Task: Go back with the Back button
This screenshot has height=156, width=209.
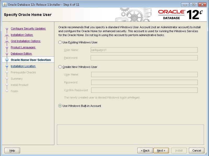Action: pyautogui.click(x=145, y=151)
